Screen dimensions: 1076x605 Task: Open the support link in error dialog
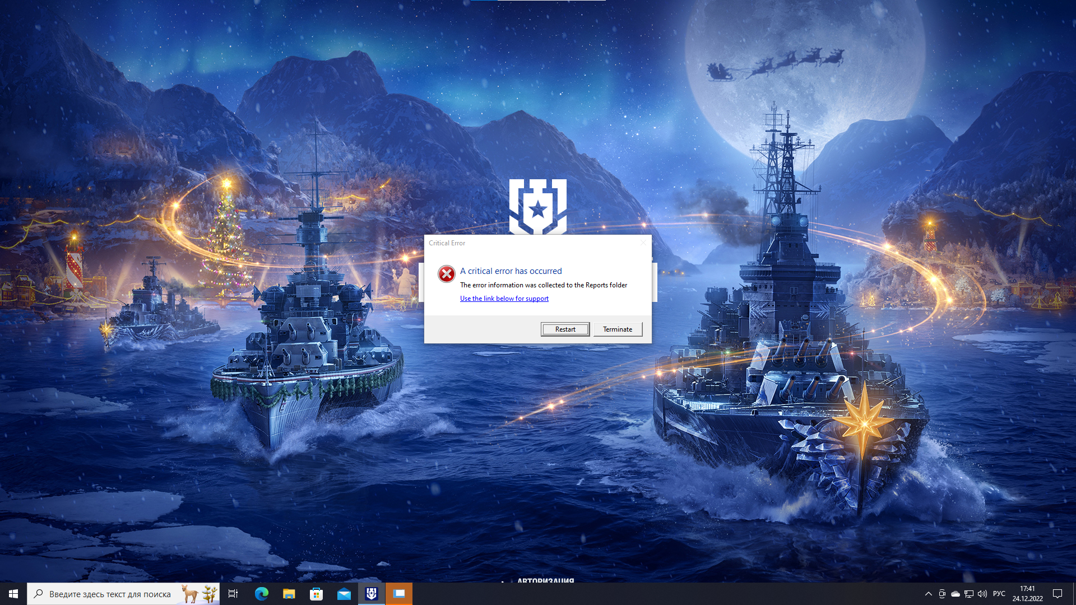pos(504,299)
